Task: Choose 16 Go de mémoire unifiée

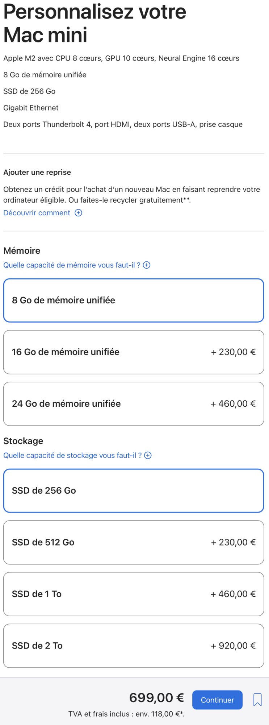Action: click(x=134, y=352)
